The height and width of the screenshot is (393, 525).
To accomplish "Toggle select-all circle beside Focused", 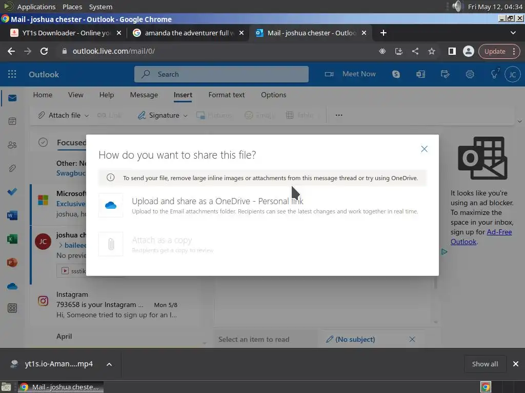I will (43, 142).
